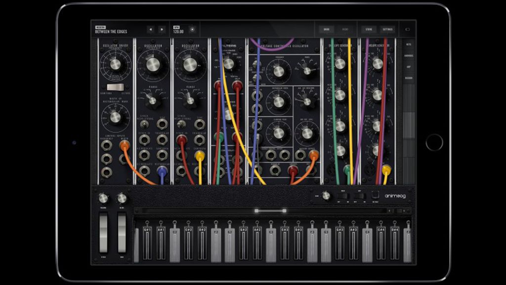Click the previous preset arrow
506x285 pixels.
coord(151,28)
